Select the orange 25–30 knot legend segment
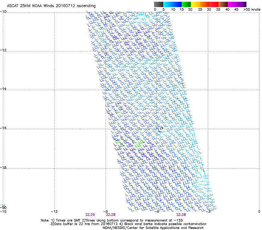This screenshot has height=230, width=262. (205, 4)
